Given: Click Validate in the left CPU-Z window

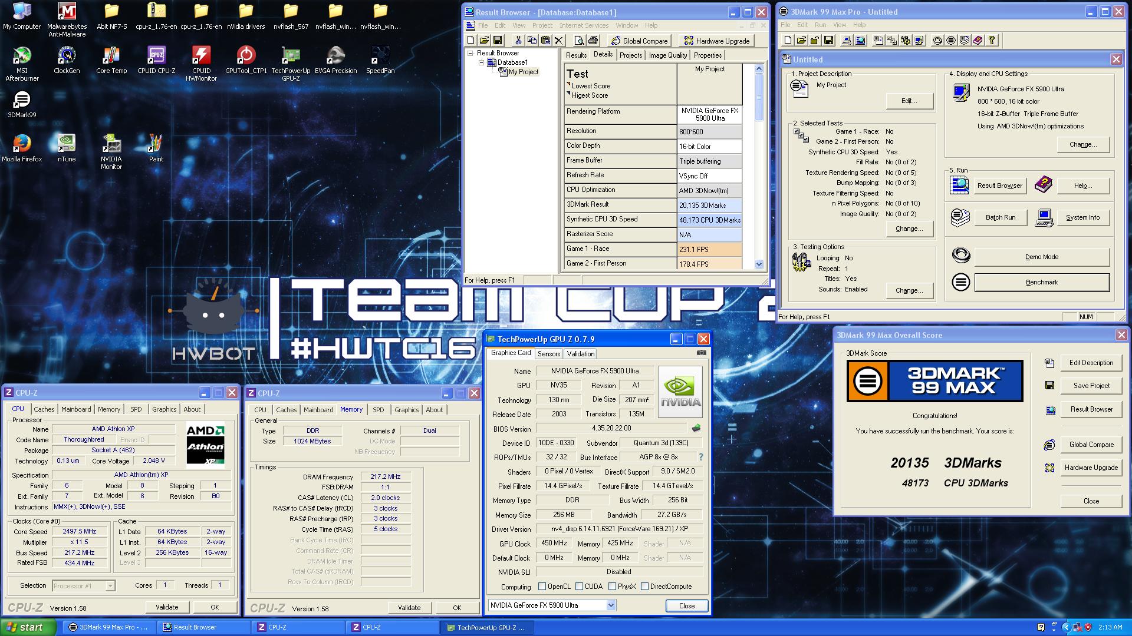Looking at the screenshot, I should [167, 607].
